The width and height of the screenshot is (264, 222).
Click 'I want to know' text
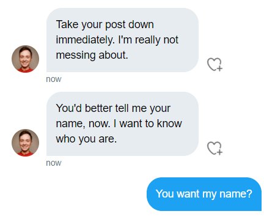coord(147,124)
